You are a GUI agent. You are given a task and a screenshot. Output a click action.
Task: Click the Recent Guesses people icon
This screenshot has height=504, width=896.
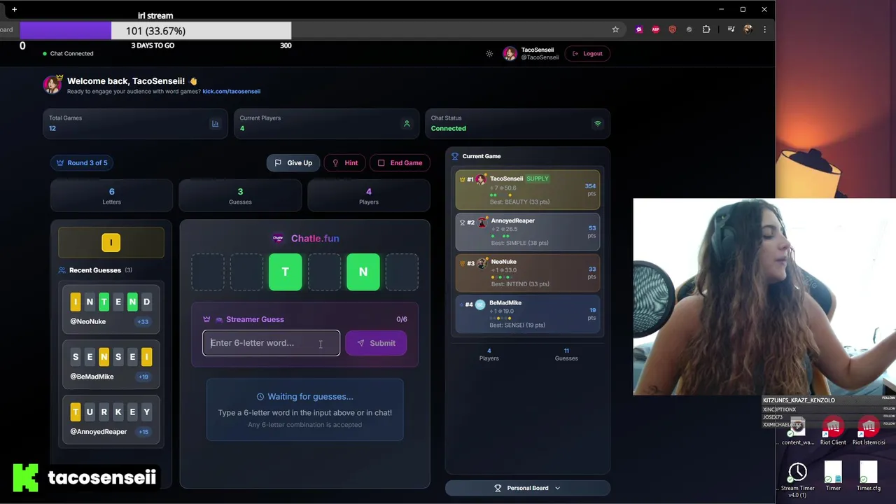pyautogui.click(x=62, y=270)
